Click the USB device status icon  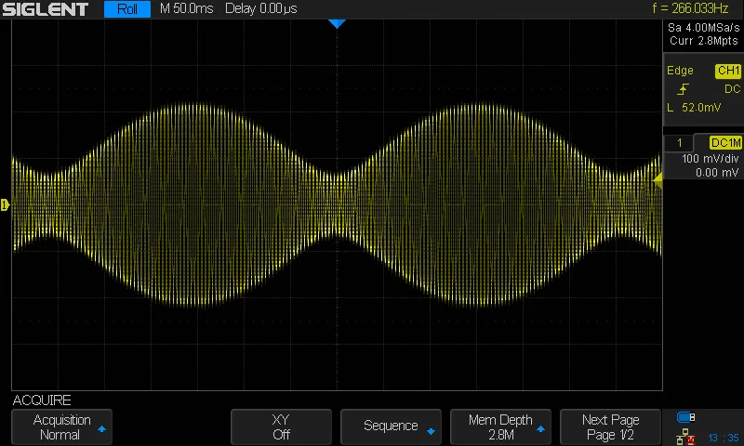coord(686,417)
